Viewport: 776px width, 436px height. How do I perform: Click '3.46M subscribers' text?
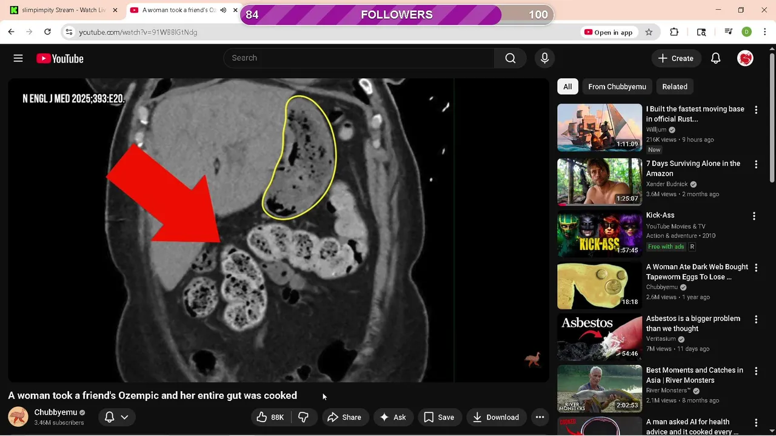click(59, 423)
